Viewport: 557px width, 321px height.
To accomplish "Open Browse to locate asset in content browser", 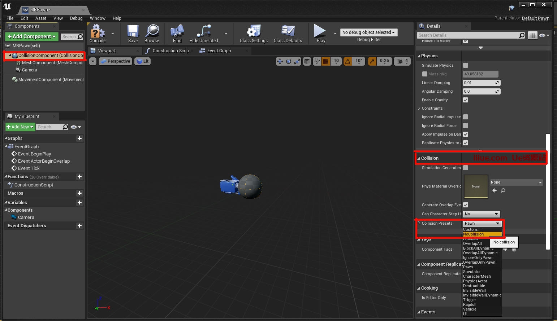I will pos(152,34).
